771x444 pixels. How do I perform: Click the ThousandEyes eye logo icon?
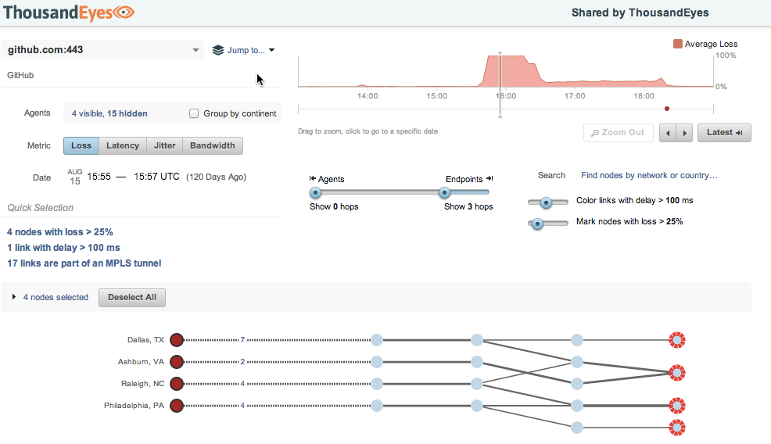123,13
